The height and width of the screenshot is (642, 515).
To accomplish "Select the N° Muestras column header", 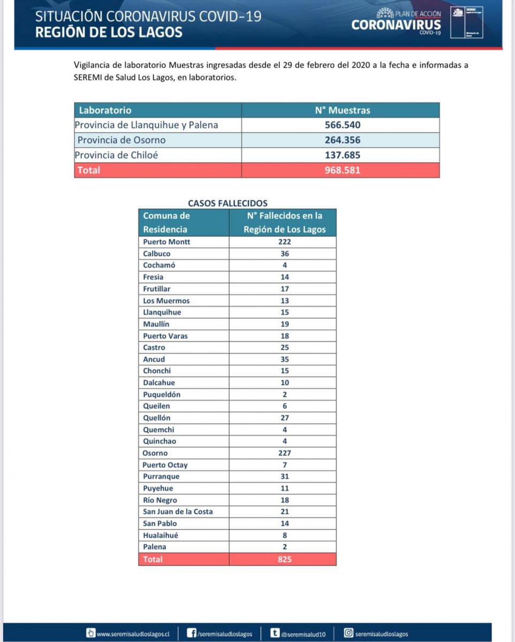I will click(340, 110).
